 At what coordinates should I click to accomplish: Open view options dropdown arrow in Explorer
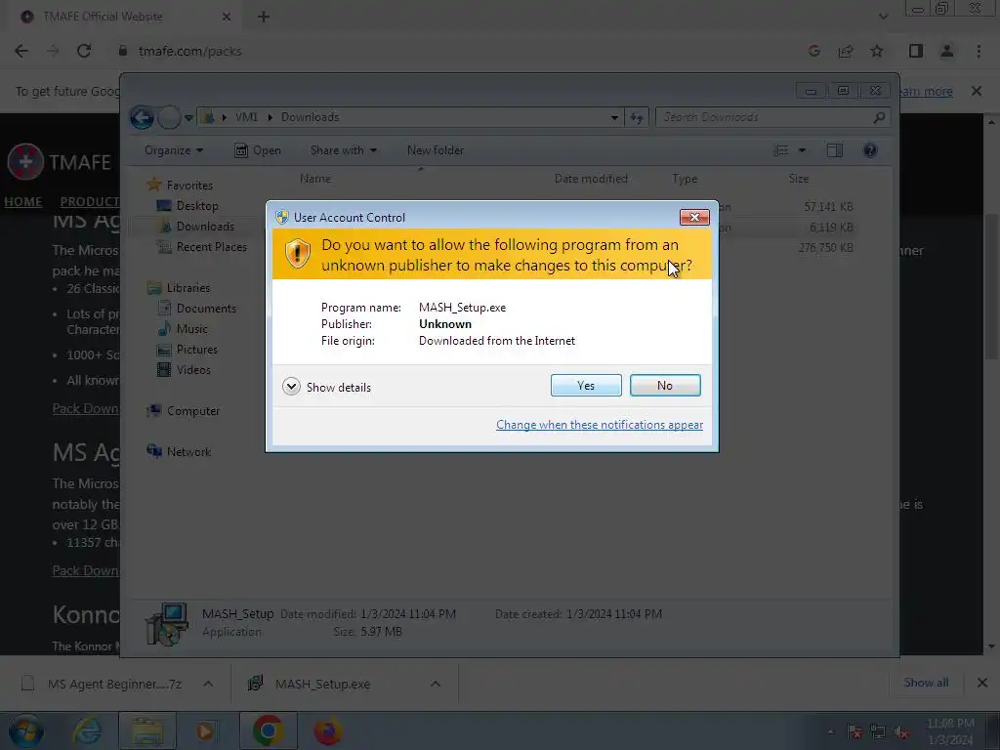pos(803,150)
